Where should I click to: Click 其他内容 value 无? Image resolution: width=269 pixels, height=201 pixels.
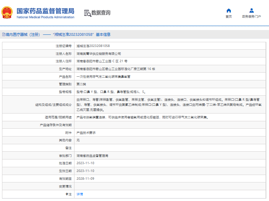click(x=78, y=140)
